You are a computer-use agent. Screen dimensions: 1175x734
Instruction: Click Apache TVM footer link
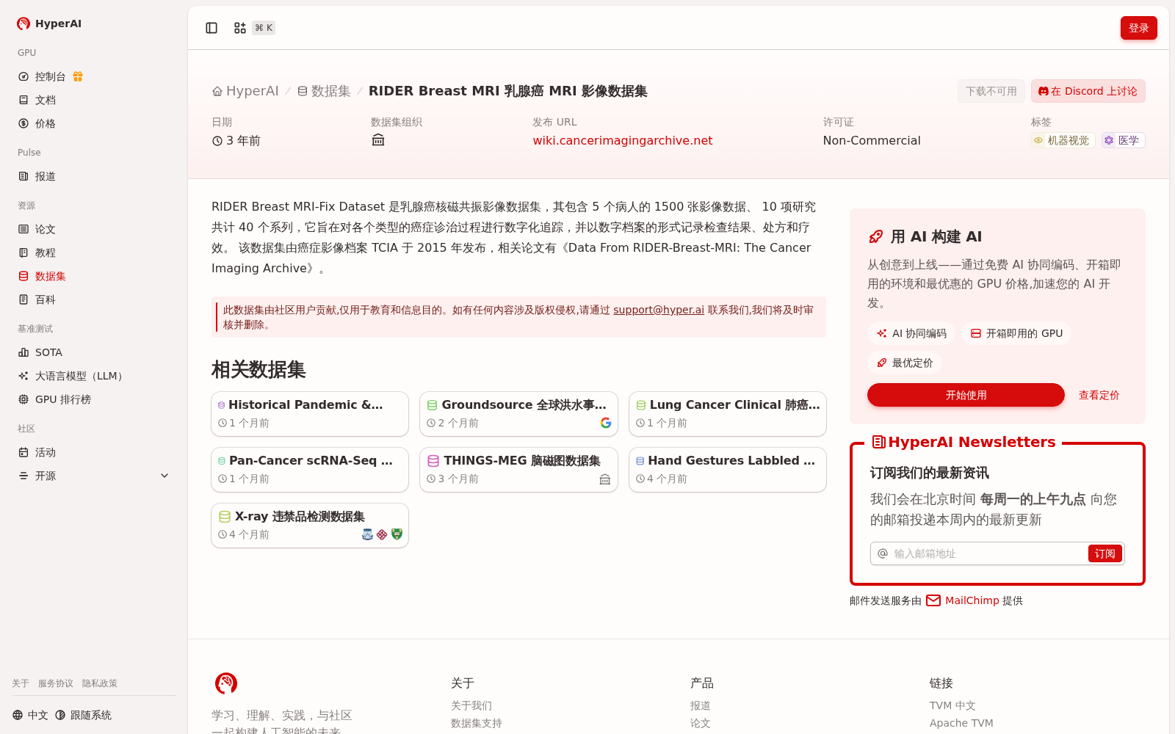tap(961, 723)
